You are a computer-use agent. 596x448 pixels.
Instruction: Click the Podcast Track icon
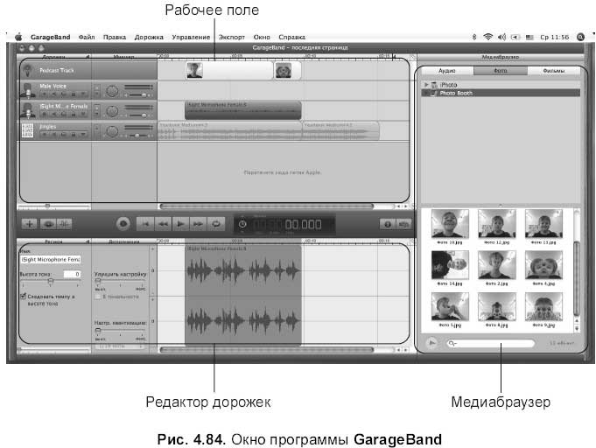(27, 70)
